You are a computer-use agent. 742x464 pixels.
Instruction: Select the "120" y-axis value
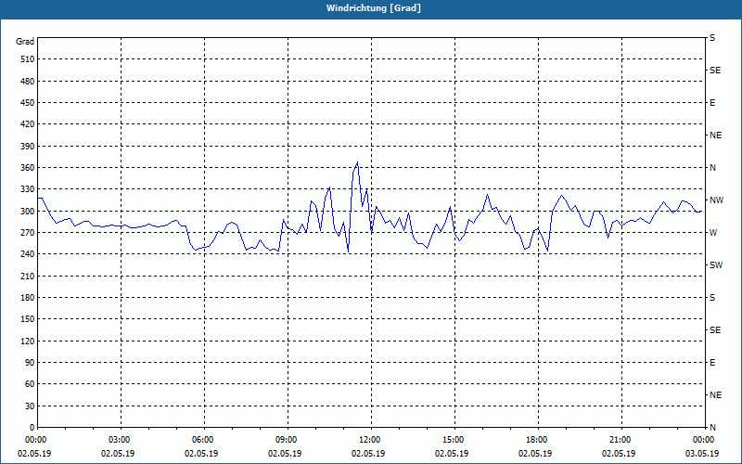pos(28,341)
